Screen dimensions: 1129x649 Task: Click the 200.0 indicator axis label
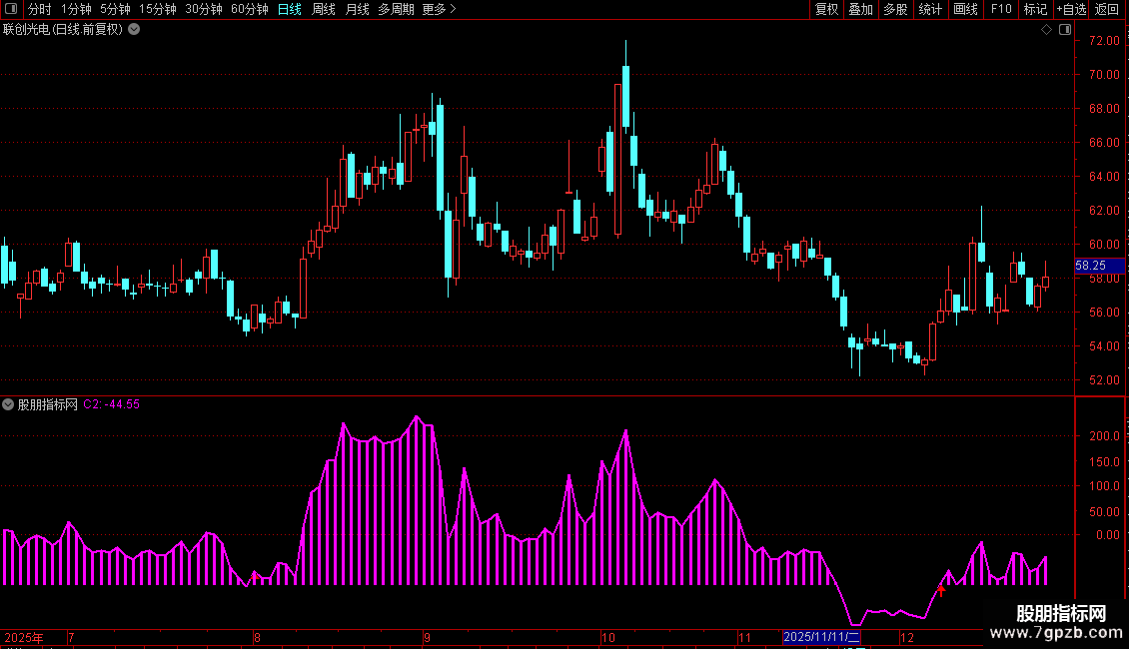click(x=1104, y=436)
